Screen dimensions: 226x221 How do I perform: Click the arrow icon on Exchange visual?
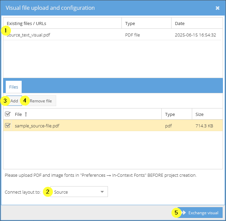click(184, 213)
